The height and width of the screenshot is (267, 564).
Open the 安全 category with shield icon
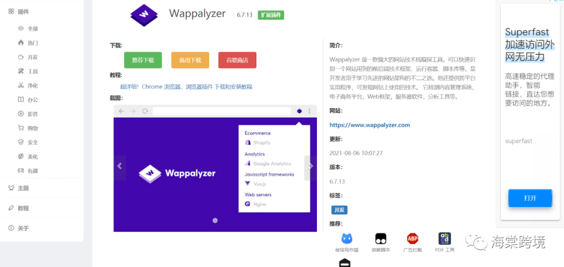click(x=28, y=143)
